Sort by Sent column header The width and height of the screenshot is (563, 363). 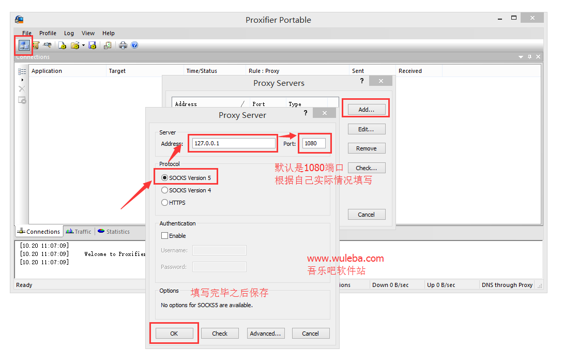(x=373, y=71)
